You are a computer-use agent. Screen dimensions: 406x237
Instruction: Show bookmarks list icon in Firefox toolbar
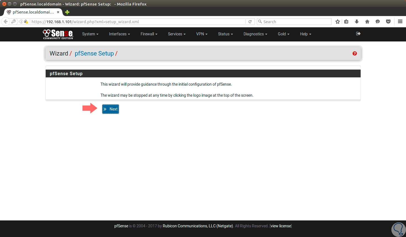(346, 22)
